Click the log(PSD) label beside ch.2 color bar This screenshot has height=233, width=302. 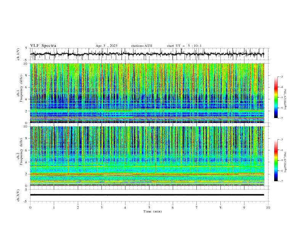(285, 162)
